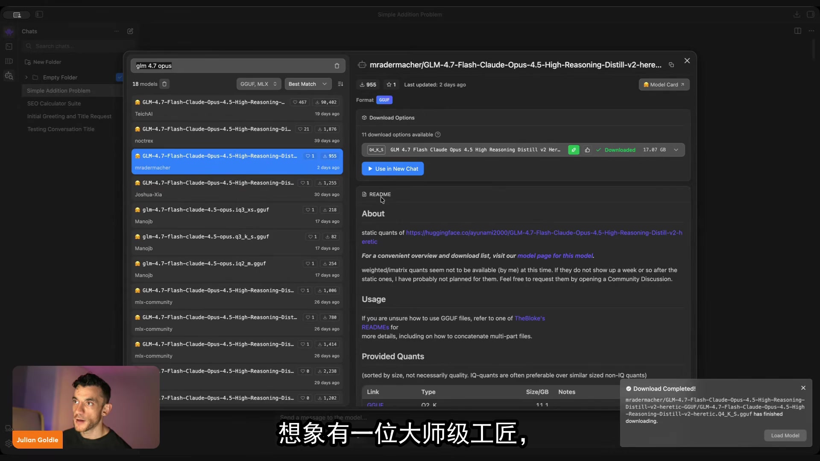Open the My Models library sidebar icon
Viewport: 820px width, 461px height.
pos(9,61)
